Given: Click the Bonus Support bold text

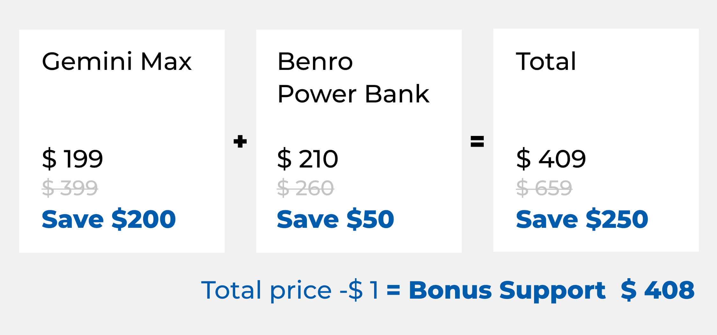Looking at the screenshot, I should tap(507, 290).
